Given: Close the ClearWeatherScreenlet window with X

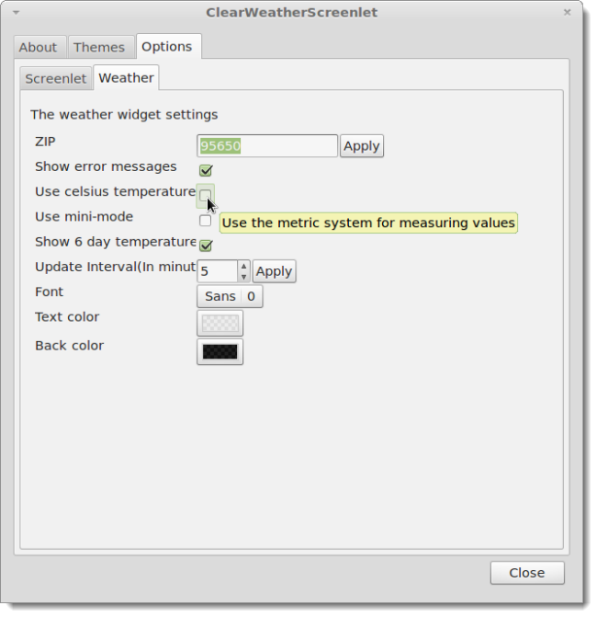Looking at the screenshot, I should point(567,12).
